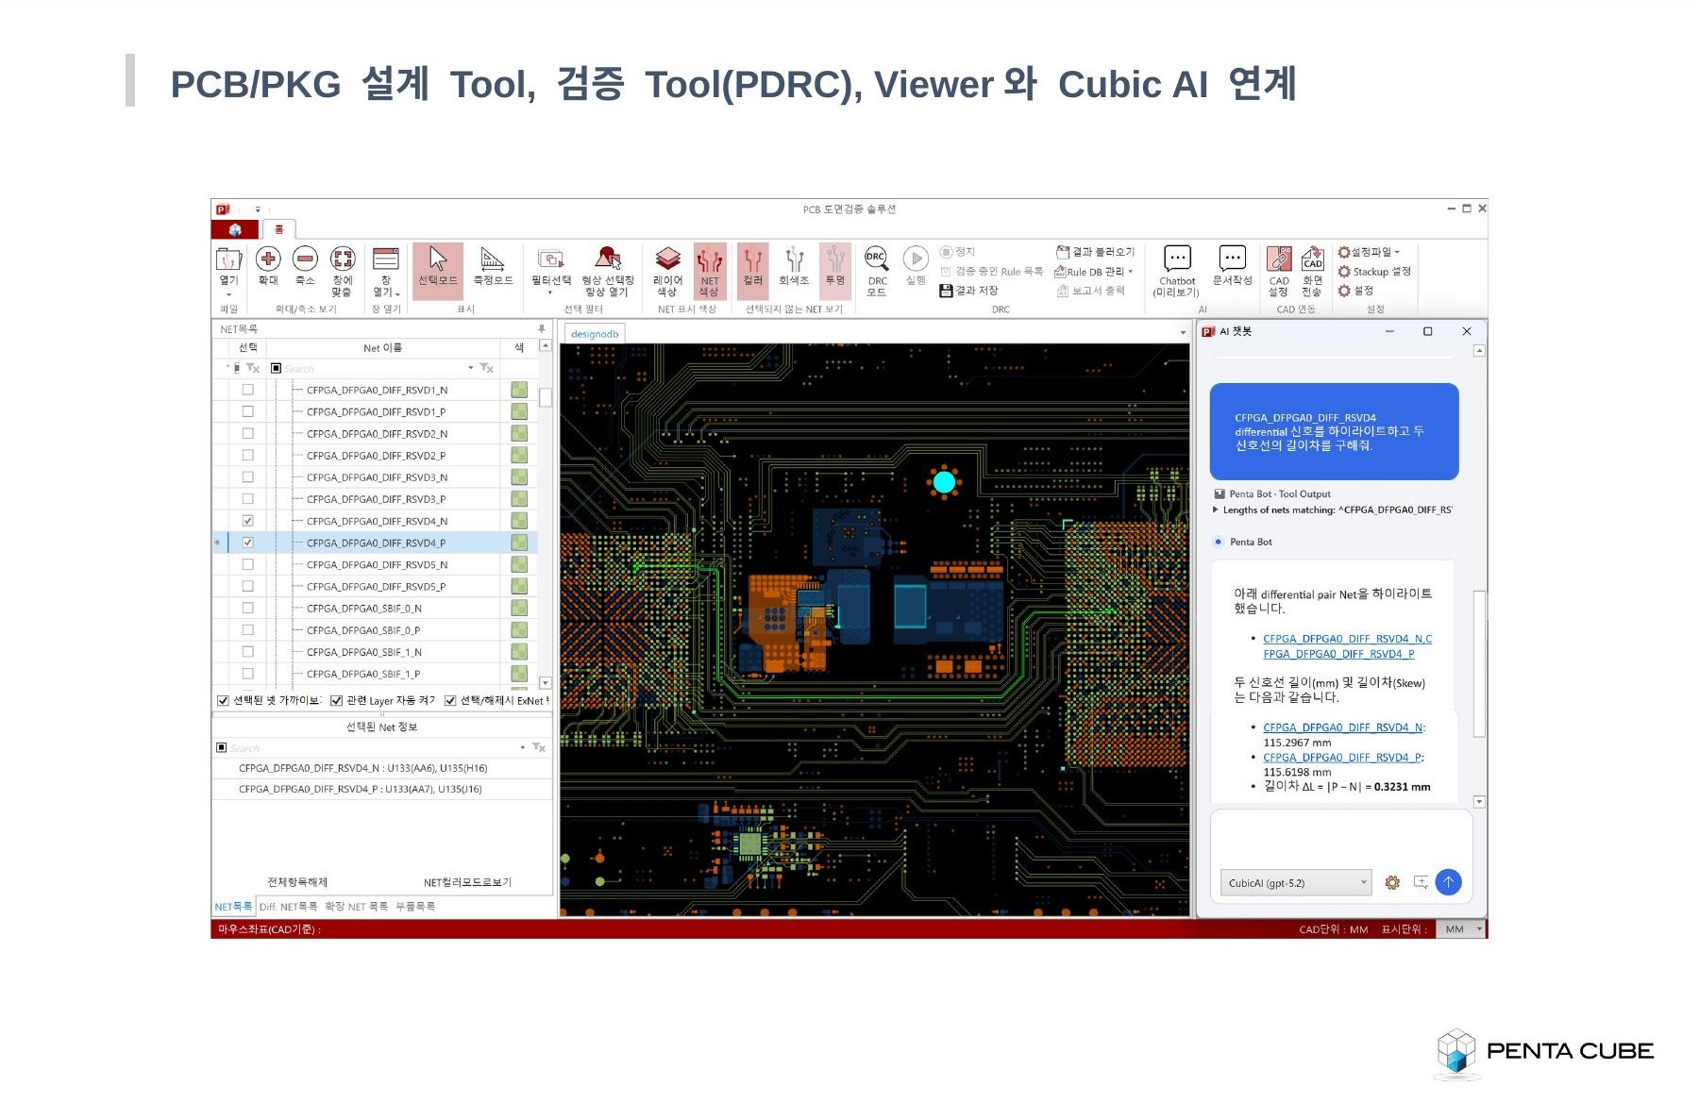
Task: Show unselected nets in 회색조 grayscale
Action: tap(794, 266)
